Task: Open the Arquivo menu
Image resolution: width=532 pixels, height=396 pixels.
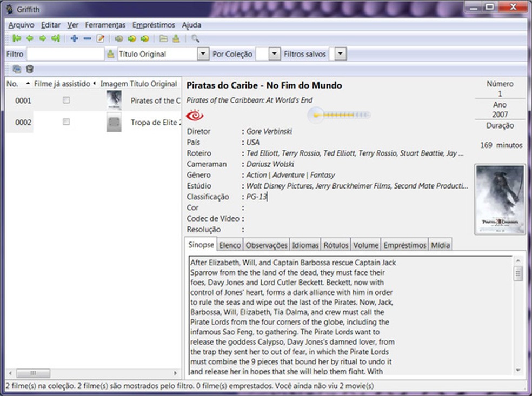Action: click(x=22, y=25)
